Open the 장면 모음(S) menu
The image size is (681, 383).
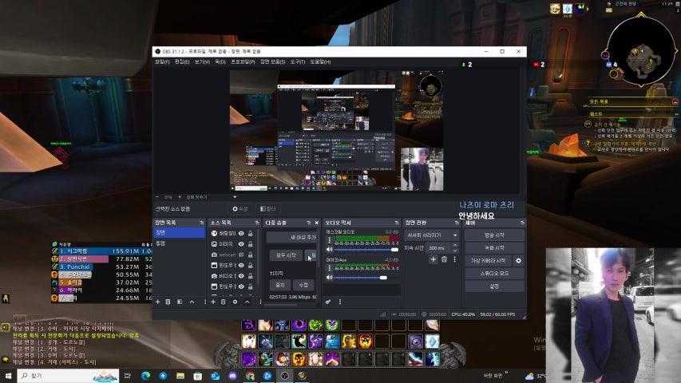(273, 62)
